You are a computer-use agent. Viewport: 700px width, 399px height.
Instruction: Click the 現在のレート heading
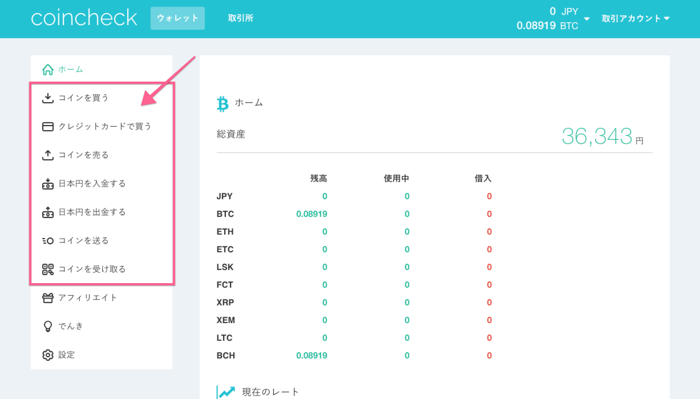coord(270,392)
